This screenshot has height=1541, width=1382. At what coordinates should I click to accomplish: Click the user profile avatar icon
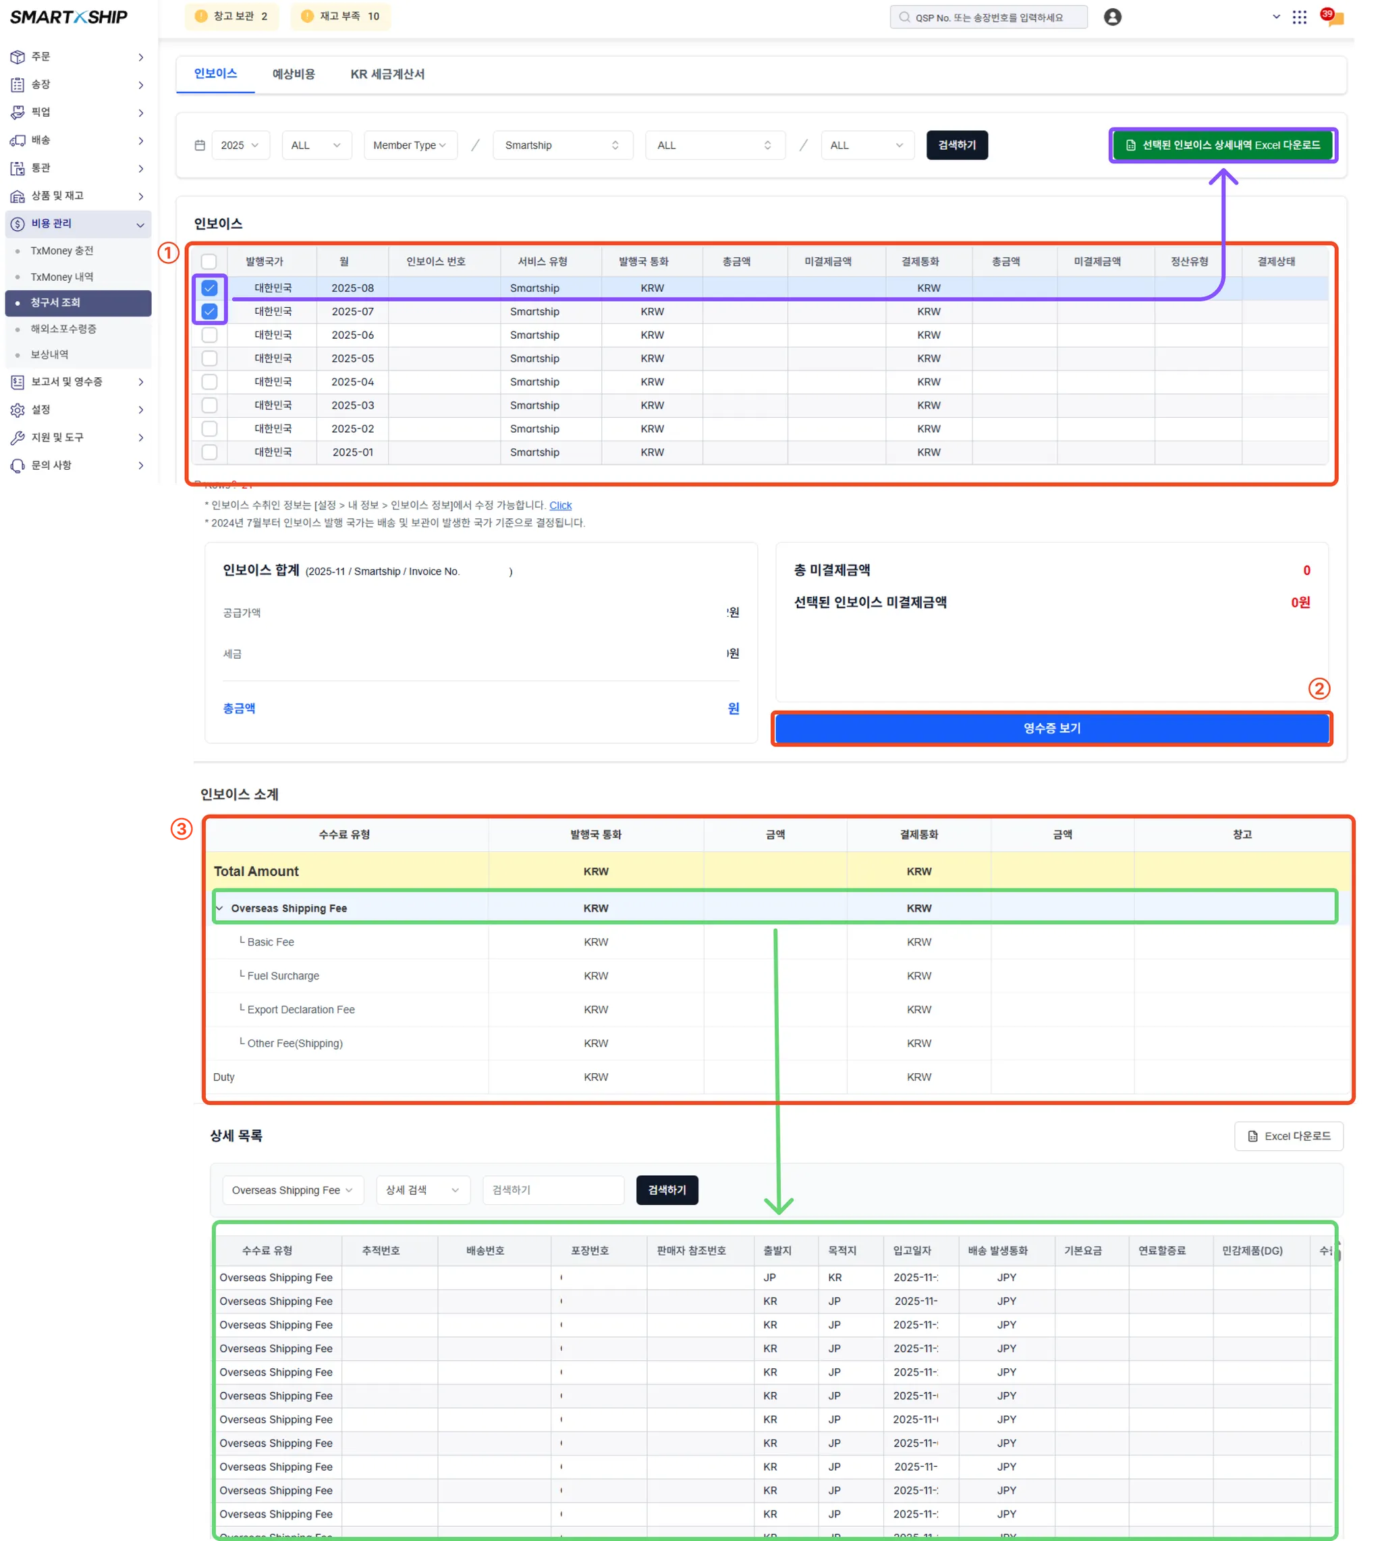click(x=1113, y=17)
